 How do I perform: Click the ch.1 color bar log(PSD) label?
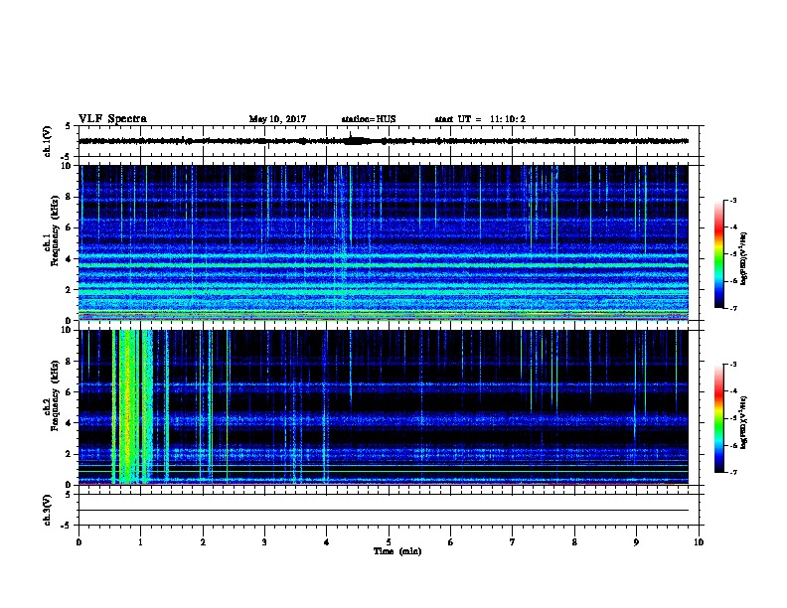click(743, 258)
